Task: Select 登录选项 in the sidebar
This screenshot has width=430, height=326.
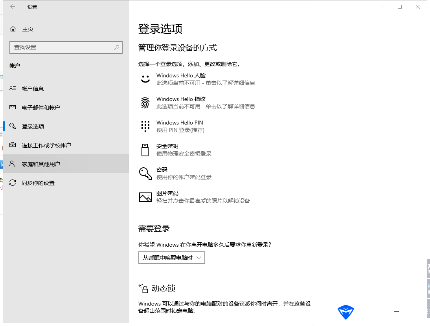Action: [x=66, y=126]
